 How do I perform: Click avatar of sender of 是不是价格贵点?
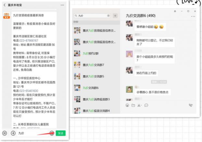click(x=129, y=89)
